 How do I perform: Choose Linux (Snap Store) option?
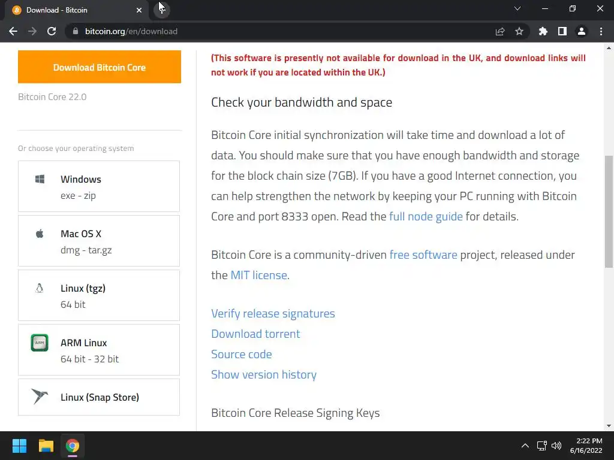(99, 397)
